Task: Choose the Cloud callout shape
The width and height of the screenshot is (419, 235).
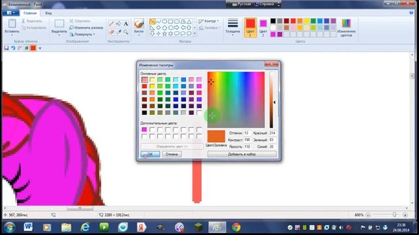Action: click(189, 33)
